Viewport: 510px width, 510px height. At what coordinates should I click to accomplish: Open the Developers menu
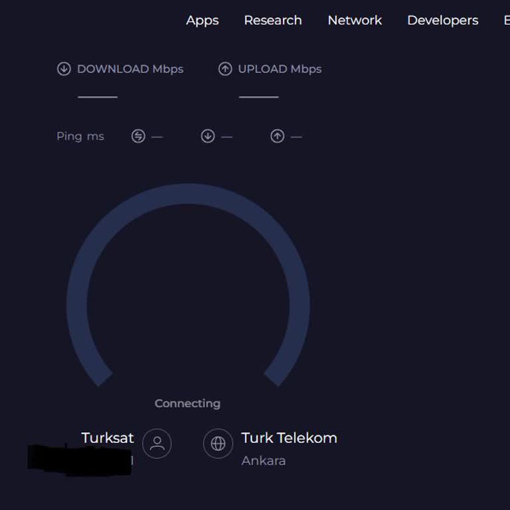[443, 21]
